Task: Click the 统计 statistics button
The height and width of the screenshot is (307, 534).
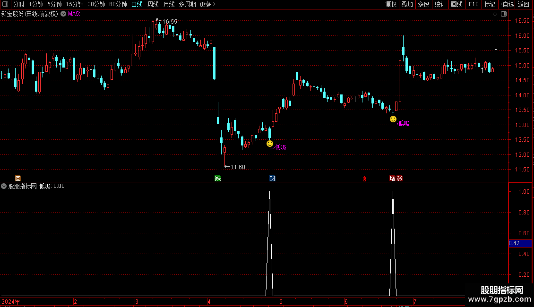Action: 439,4
